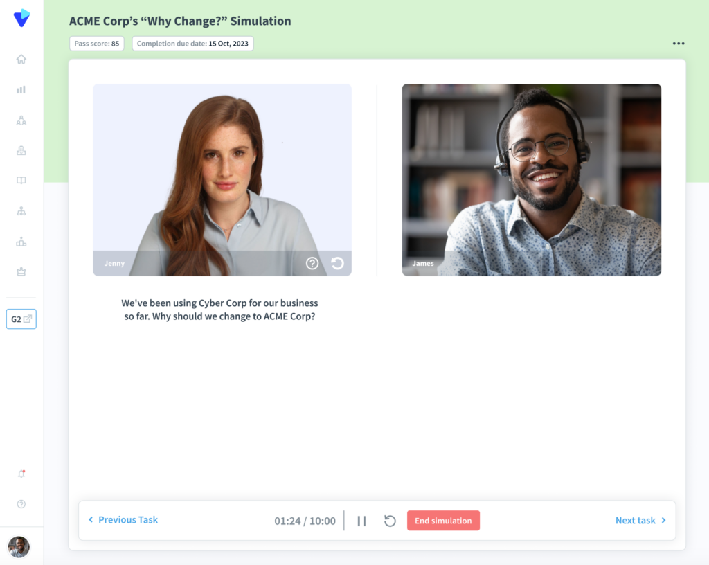This screenshot has height=565, width=709.
Task: Click your profile avatar
Action: pyautogui.click(x=19, y=547)
